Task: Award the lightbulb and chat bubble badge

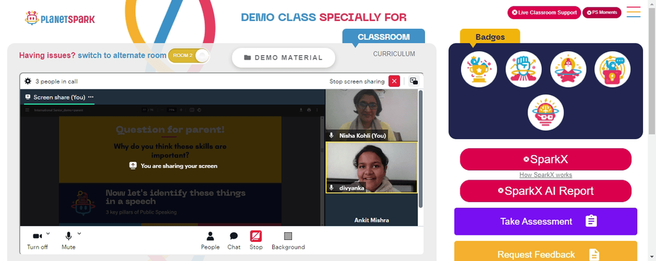Action: (x=613, y=70)
